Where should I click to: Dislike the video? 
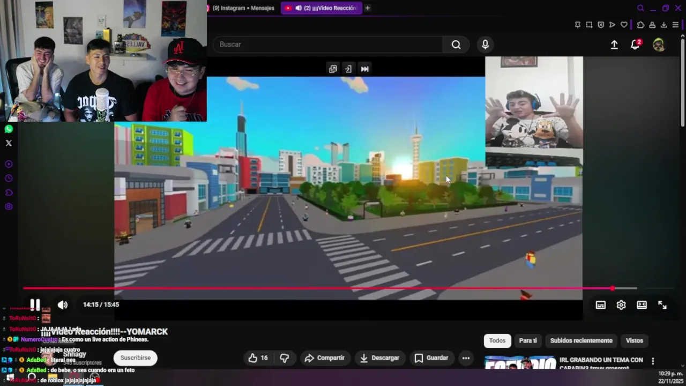coord(285,358)
